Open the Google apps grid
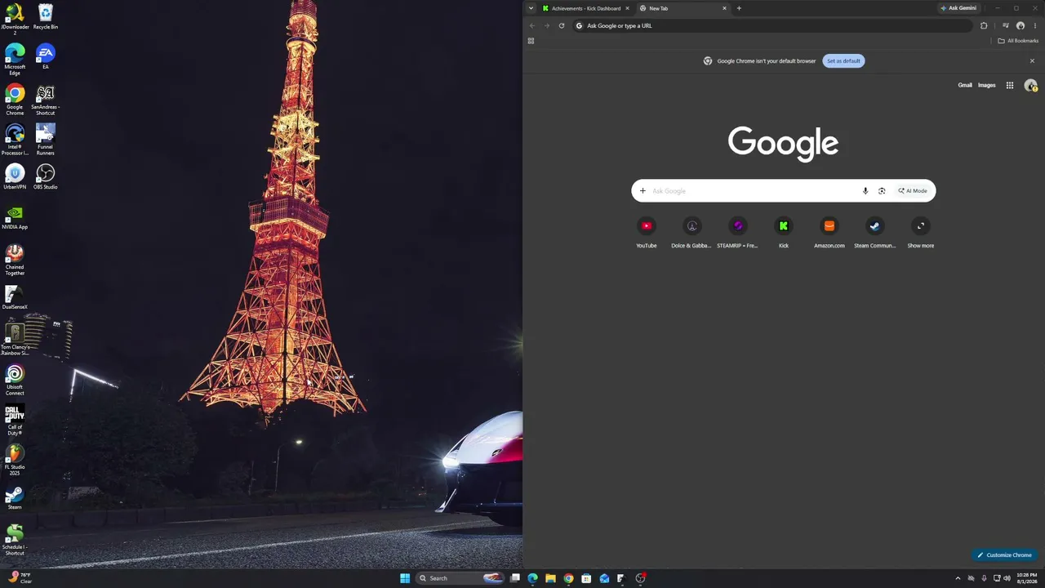The width and height of the screenshot is (1045, 588). [1010, 85]
